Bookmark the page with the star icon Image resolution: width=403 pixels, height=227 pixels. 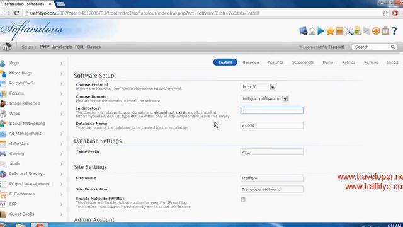(x=385, y=13)
